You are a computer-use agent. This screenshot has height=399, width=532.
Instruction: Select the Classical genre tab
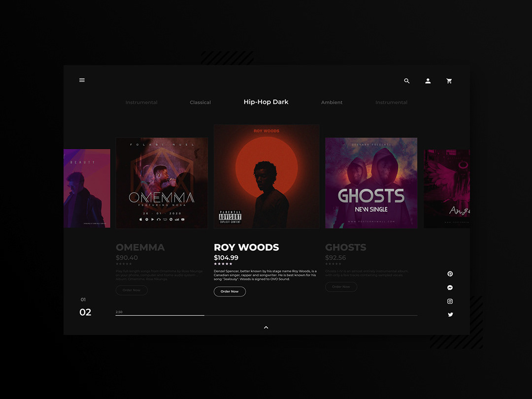pyautogui.click(x=200, y=102)
